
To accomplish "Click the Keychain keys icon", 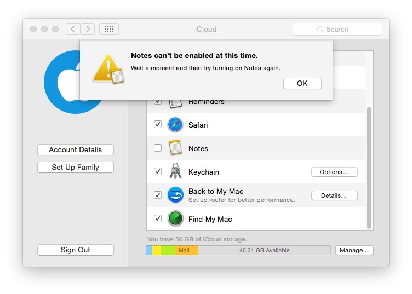I will (x=175, y=171).
